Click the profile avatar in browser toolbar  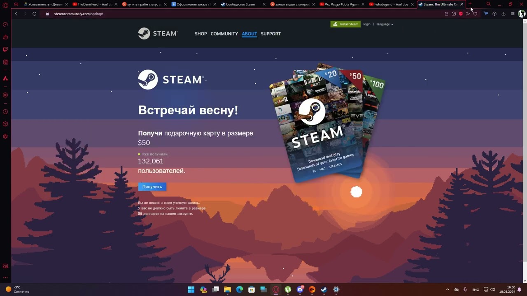[x=522, y=14]
